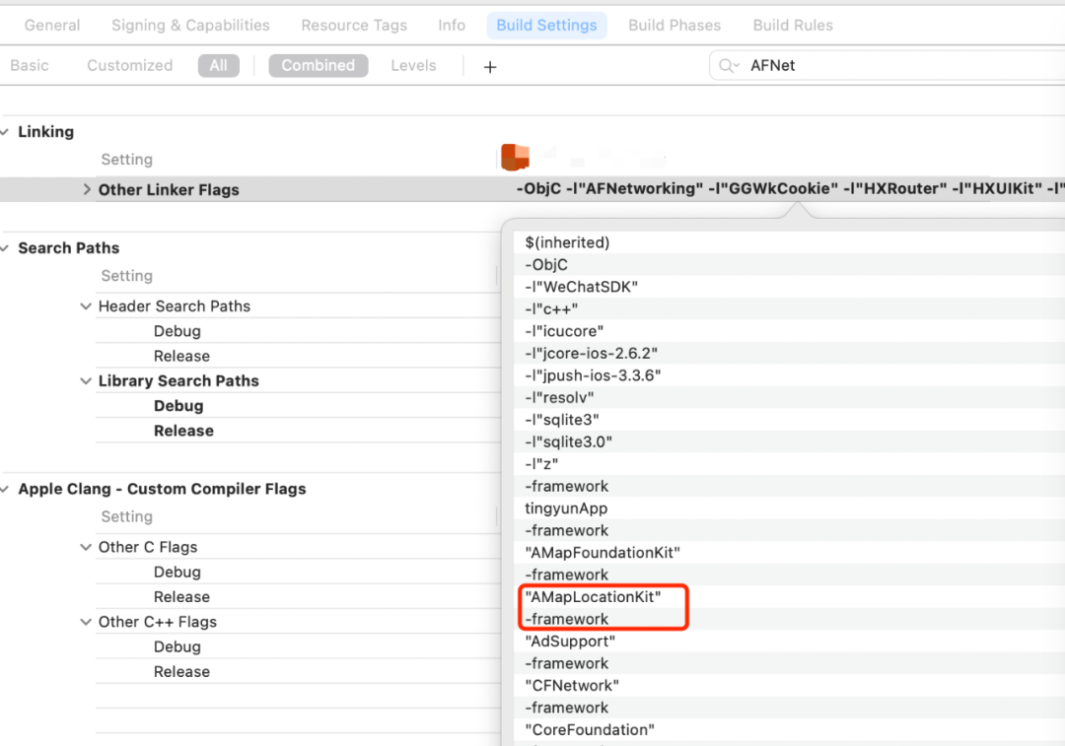The height and width of the screenshot is (746, 1065).
Task: Select -framework entry above "CFNetwork"
Action: point(789,663)
